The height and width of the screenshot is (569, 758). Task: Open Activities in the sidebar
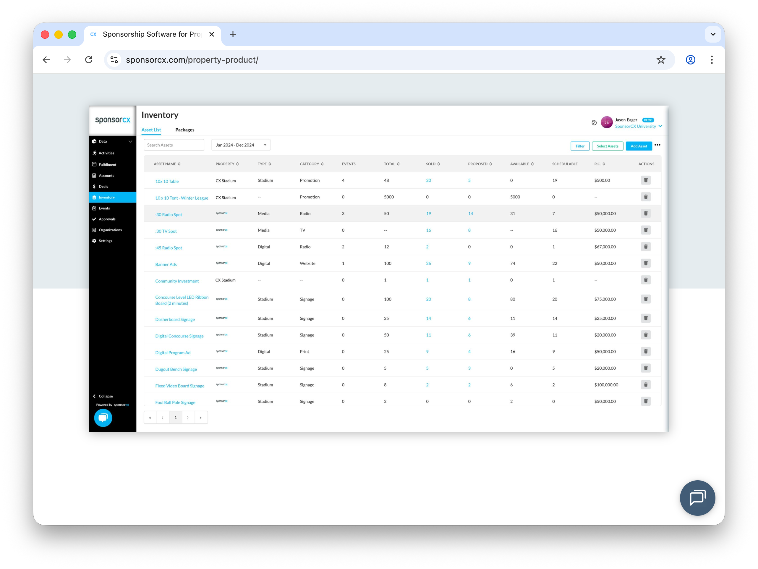coord(106,153)
